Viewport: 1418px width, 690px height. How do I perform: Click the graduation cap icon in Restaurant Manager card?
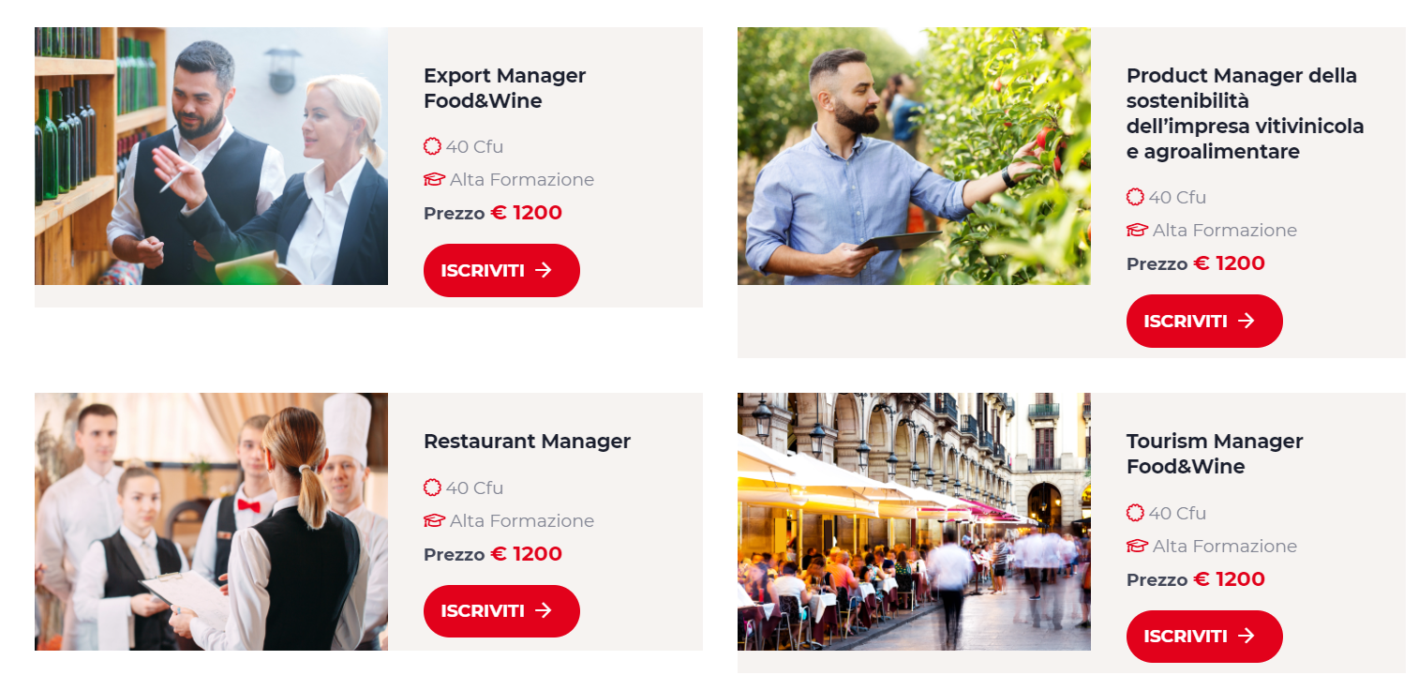click(x=434, y=520)
